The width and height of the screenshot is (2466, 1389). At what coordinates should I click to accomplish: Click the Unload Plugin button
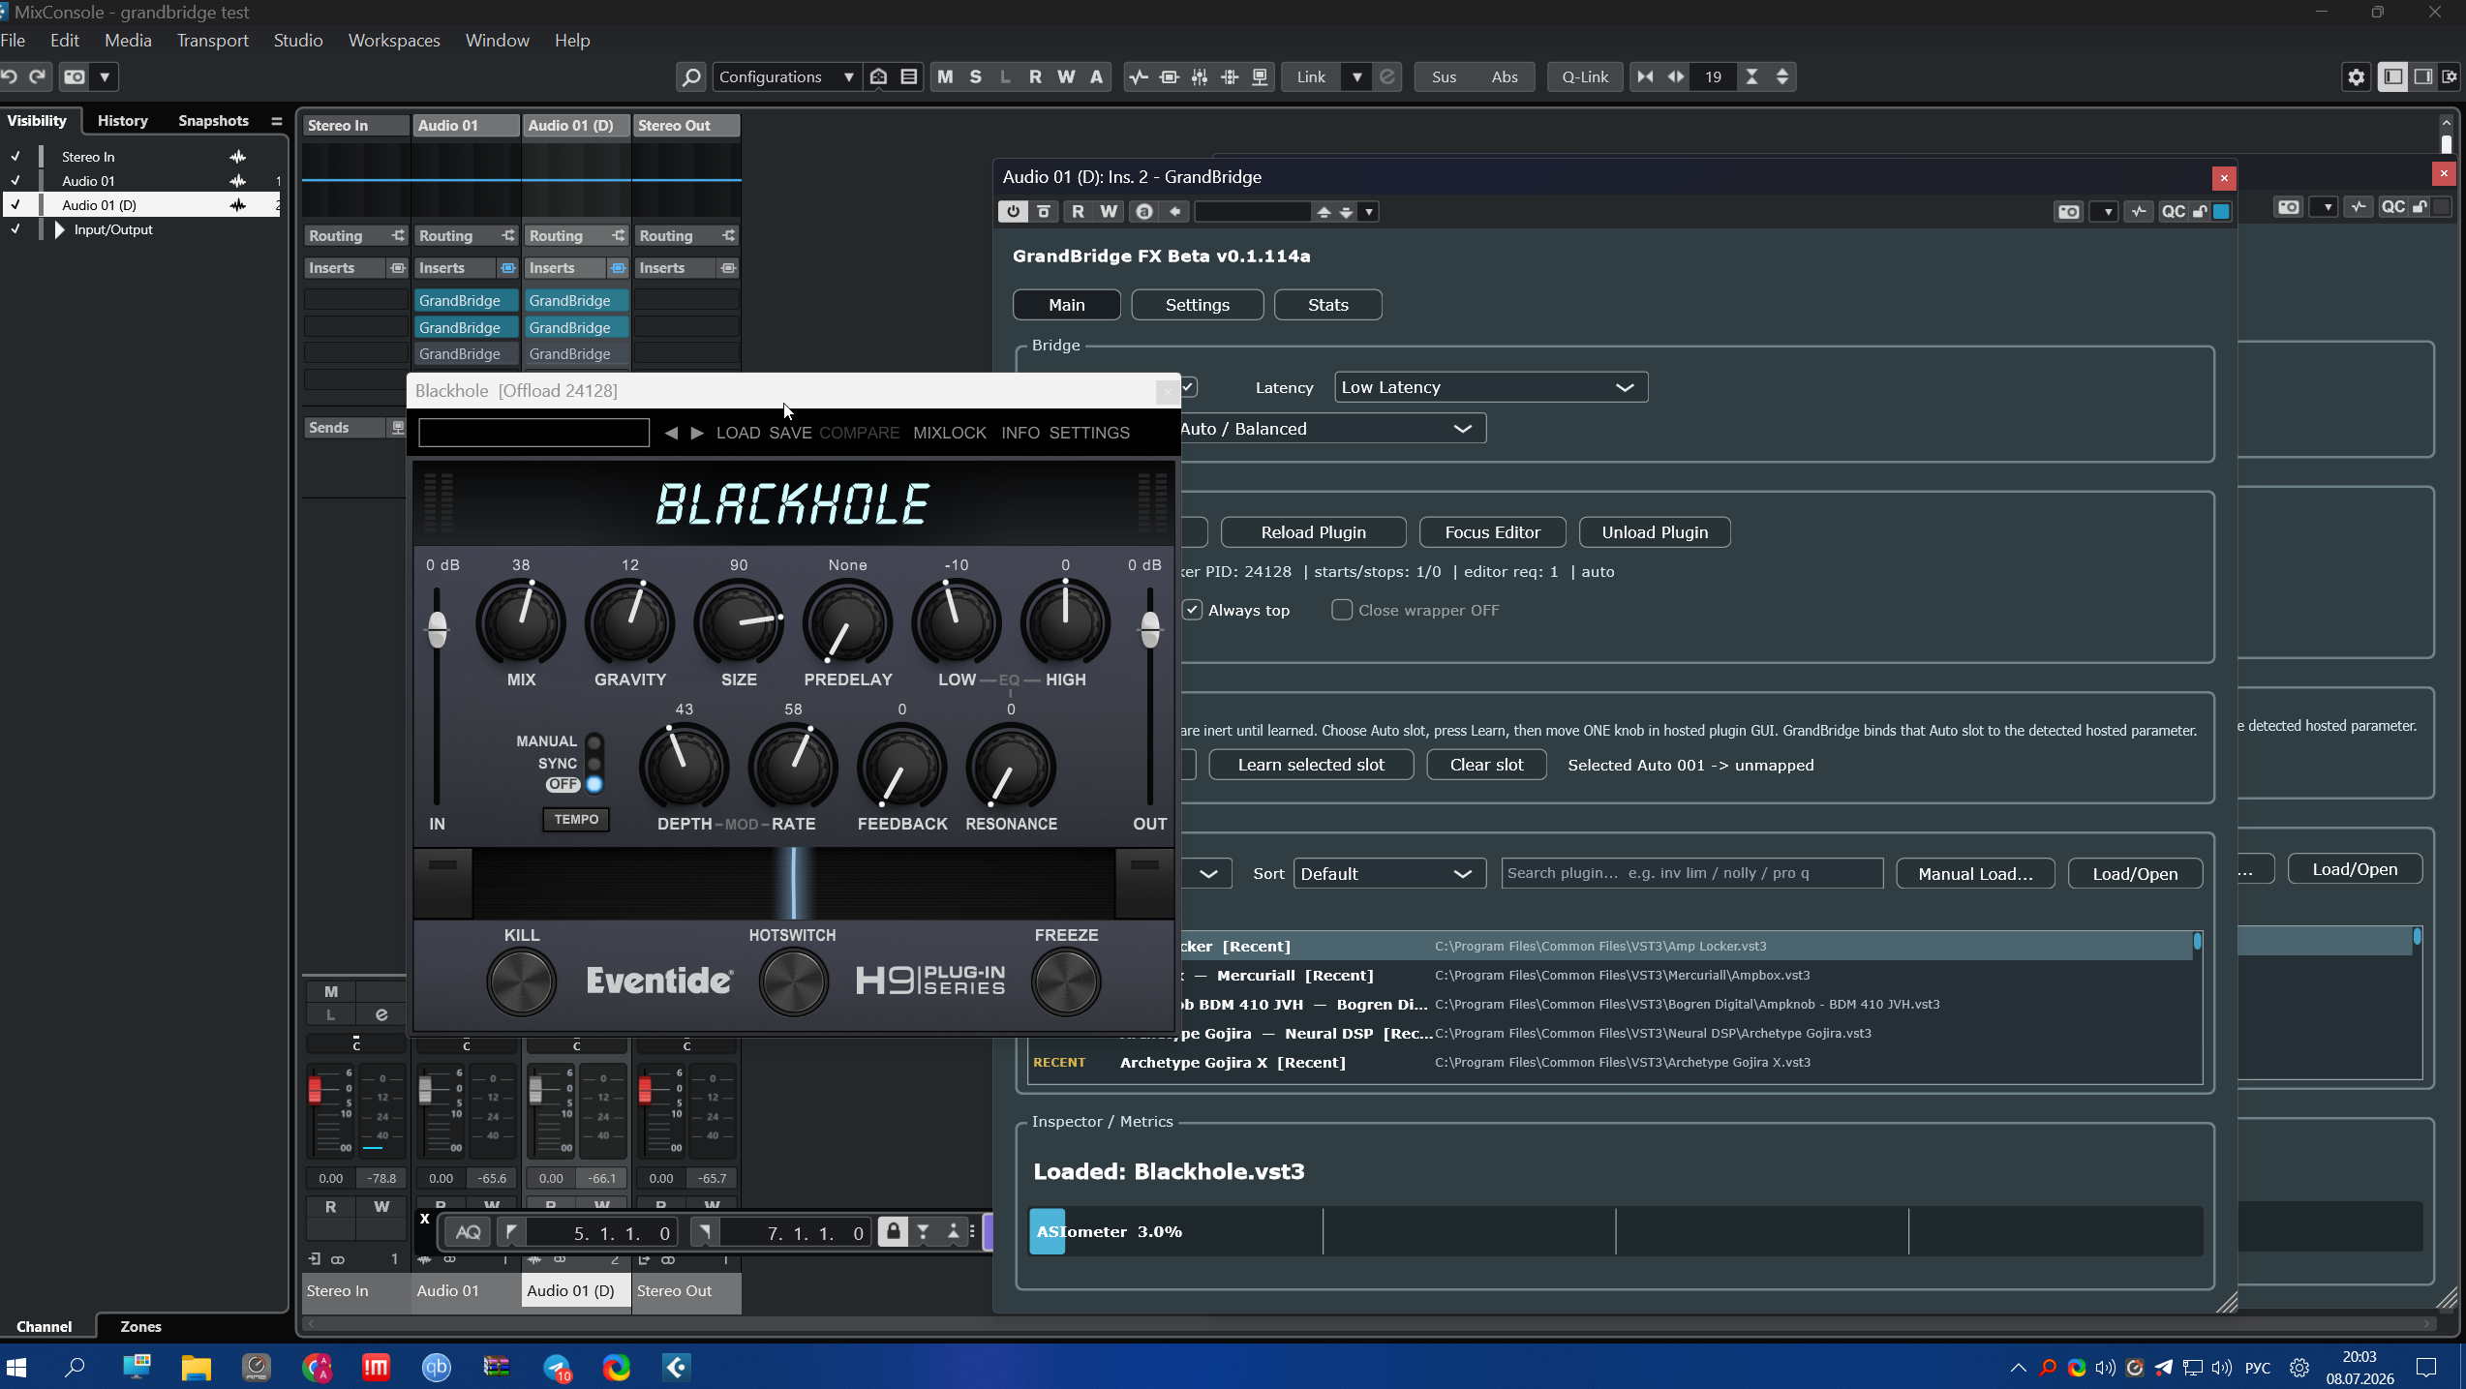pyautogui.click(x=1655, y=531)
